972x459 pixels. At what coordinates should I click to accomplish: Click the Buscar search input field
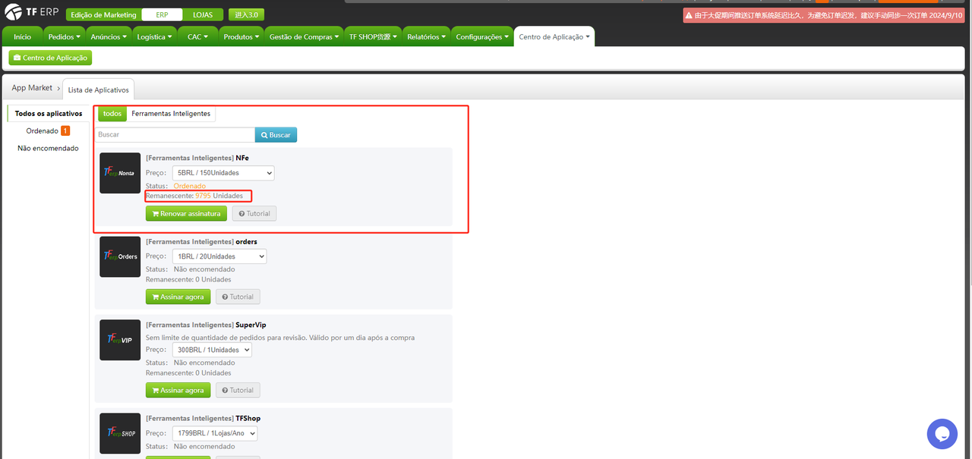click(x=175, y=134)
